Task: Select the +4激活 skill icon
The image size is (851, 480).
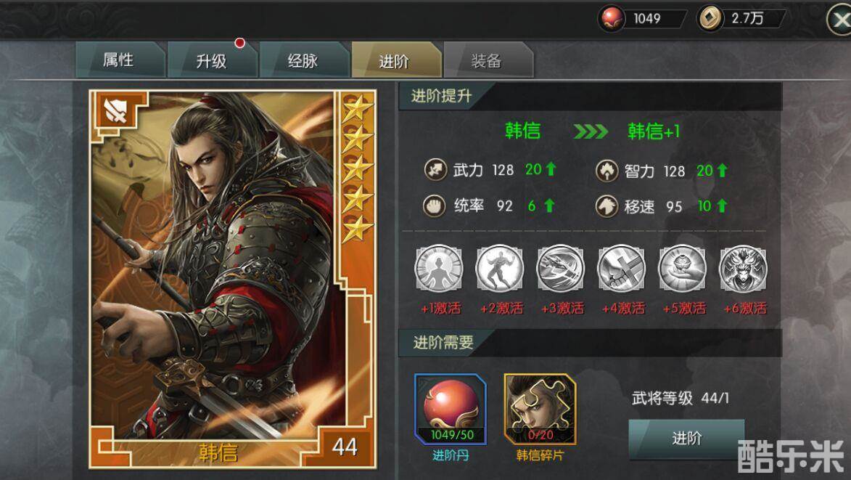Action: (x=622, y=269)
